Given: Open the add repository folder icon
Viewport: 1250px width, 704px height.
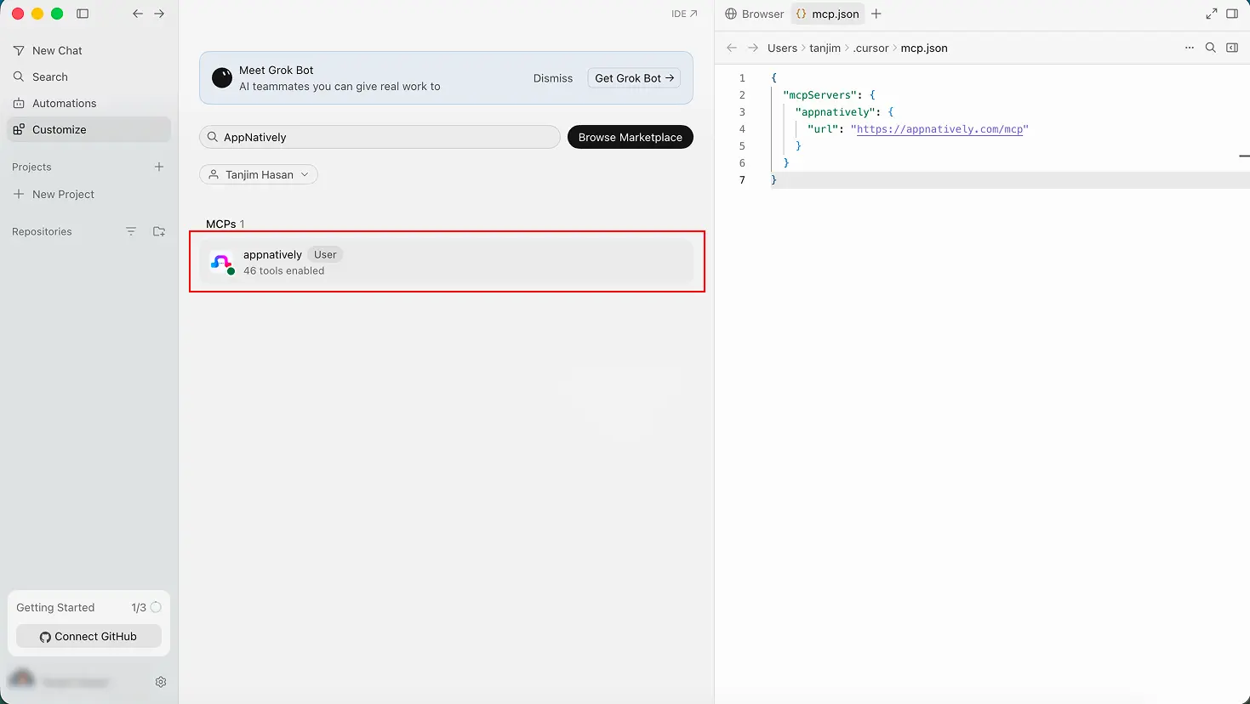Looking at the screenshot, I should (x=159, y=231).
